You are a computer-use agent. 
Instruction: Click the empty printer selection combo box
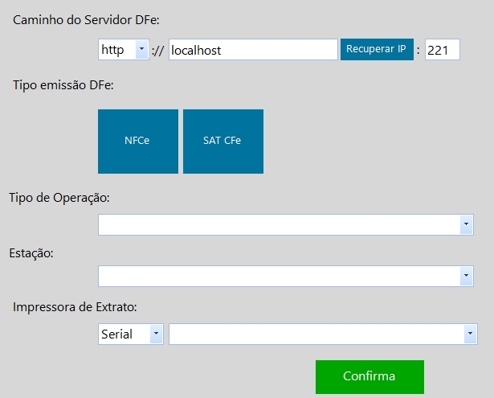[323, 334]
